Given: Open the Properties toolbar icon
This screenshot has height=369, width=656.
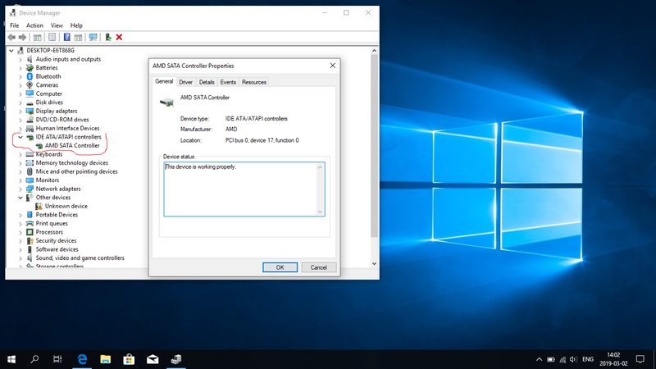Looking at the screenshot, I should (52, 37).
